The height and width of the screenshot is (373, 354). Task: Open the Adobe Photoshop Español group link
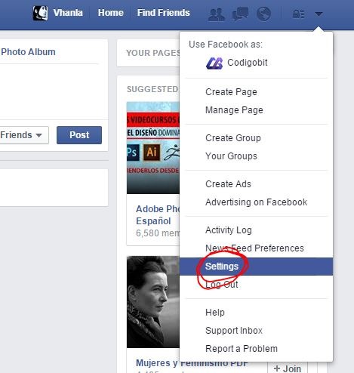[158, 215]
